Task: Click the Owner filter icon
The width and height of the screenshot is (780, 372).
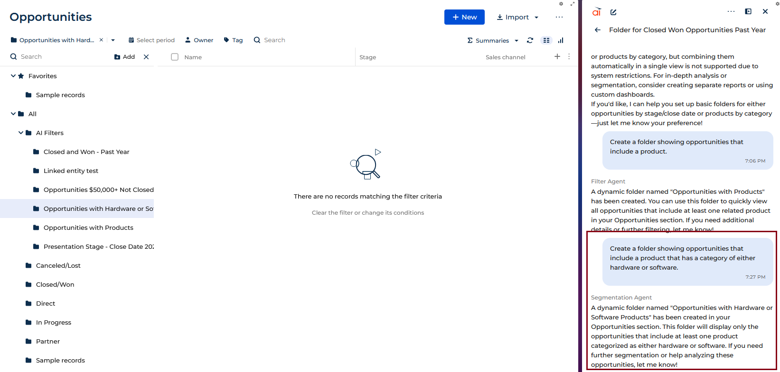Action: tap(188, 40)
